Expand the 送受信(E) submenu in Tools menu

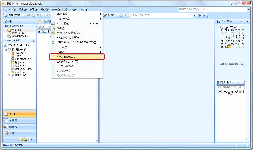click(77, 14)
